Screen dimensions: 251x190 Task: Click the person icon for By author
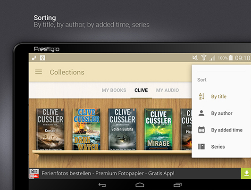click(201, 113)
